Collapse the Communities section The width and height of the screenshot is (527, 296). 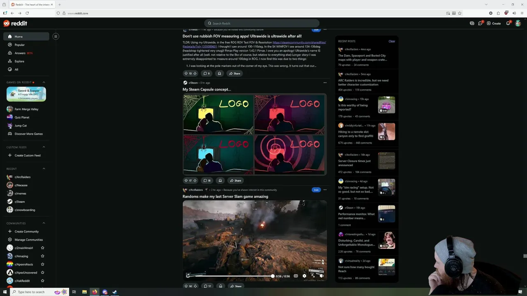pos(44,223)
